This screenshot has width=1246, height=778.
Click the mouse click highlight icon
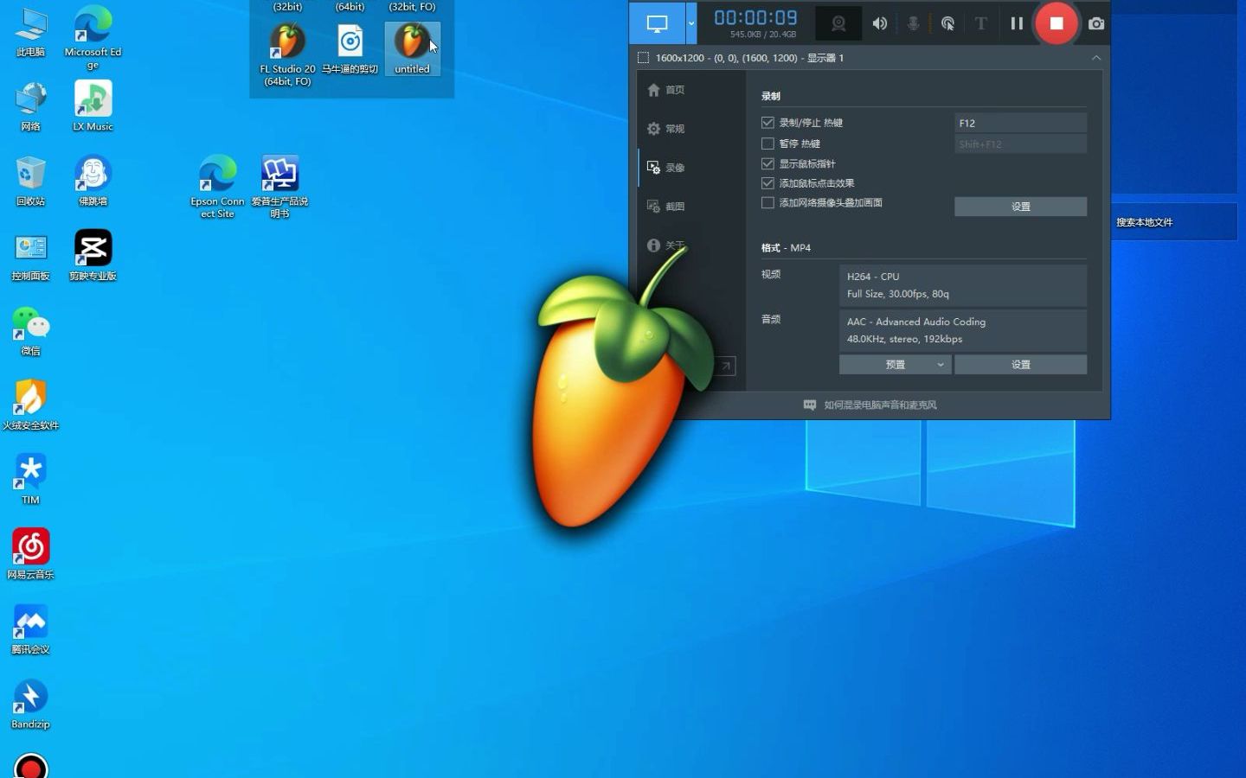pyautogui.click(x=947, y=23)
